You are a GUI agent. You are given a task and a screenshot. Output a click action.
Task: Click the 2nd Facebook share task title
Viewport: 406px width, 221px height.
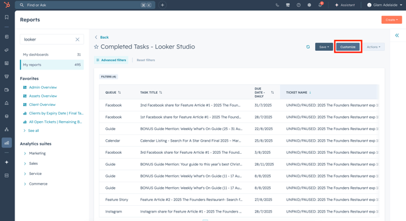(190, 105)
